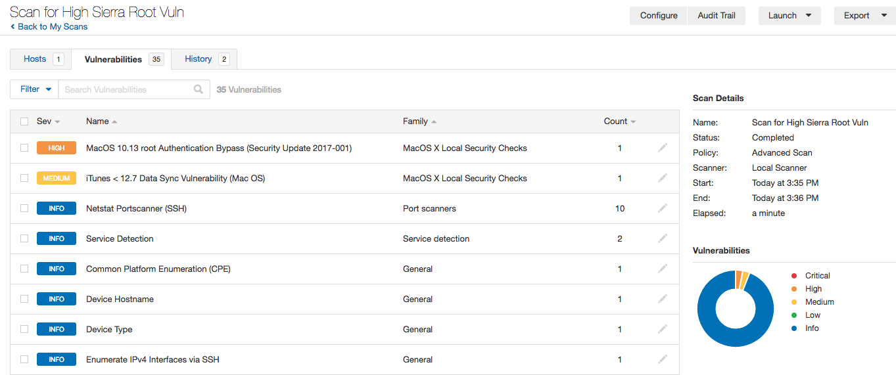
Task: Click into the Search Vulnerabilities field
Action: 125,89
